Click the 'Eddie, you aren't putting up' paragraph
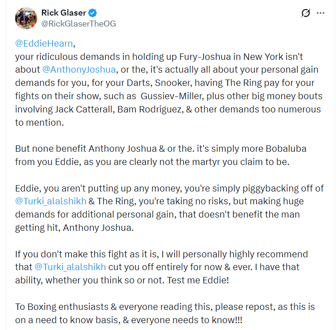The image size is (336, 330). pos(169,208)
